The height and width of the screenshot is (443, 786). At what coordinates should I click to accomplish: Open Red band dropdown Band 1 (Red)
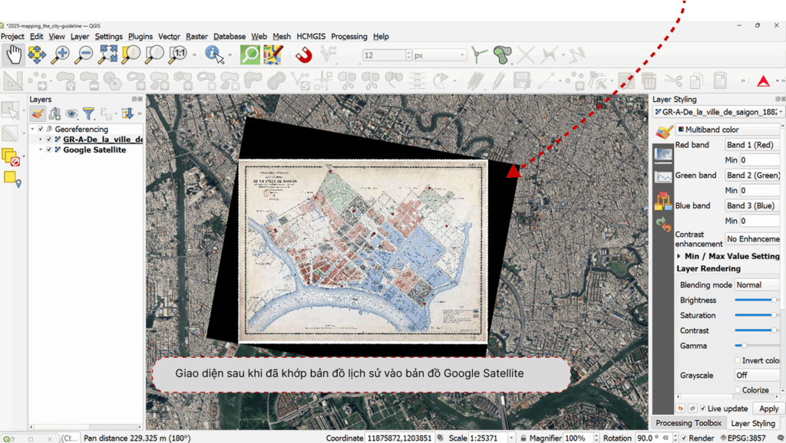coord(753,145)
